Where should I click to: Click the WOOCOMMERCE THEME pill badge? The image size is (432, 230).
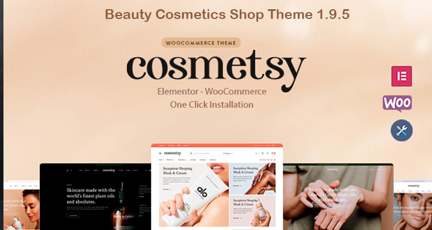click(201, 43)
